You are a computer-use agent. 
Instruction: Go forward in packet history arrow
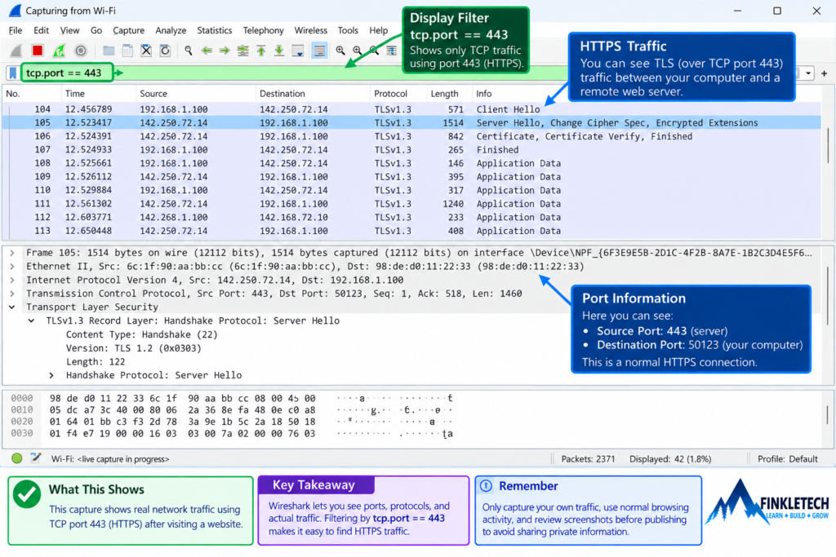[225, 51]
